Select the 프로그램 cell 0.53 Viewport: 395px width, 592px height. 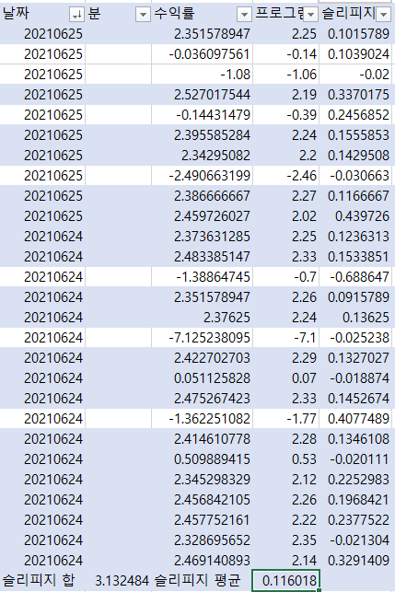pyautogui.click(x=285, y=459)
